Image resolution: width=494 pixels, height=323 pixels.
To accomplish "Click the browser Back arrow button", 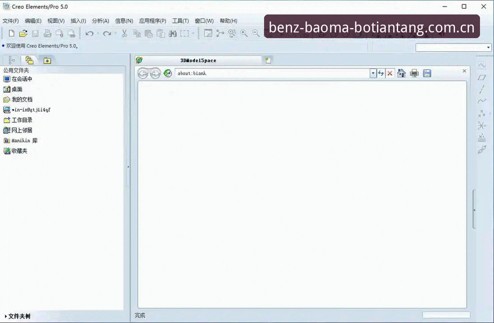I will pos(143,73).
